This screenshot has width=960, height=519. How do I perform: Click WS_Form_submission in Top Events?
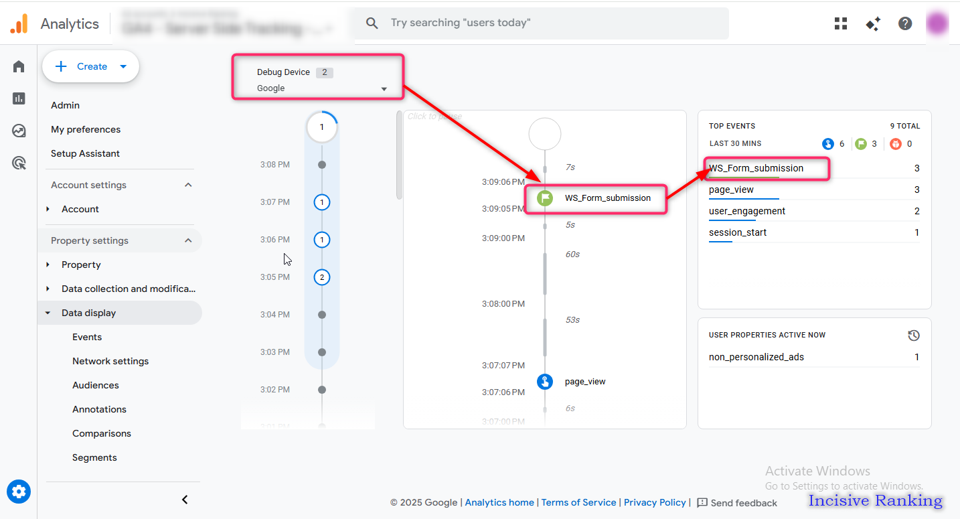pyautogui.click(x=756, y=168)
